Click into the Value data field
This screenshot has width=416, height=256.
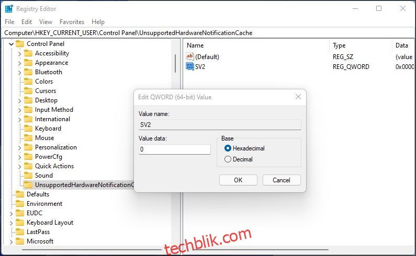coord(175,149)
